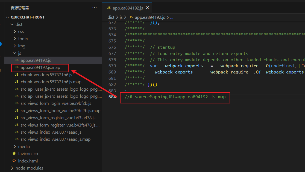This screenshot has width=305, height=172.
Task: Click the JS icon beside app.ea894192.js.map
Action: pos(17,67)
